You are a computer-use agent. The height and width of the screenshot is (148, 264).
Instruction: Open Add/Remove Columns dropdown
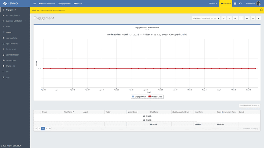click(249, 106)
